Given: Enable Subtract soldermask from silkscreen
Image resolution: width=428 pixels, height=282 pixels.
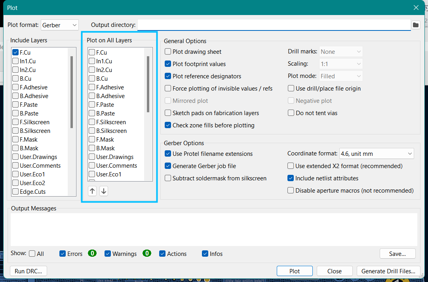Looking at the screenshot, I should click(168, 178).
